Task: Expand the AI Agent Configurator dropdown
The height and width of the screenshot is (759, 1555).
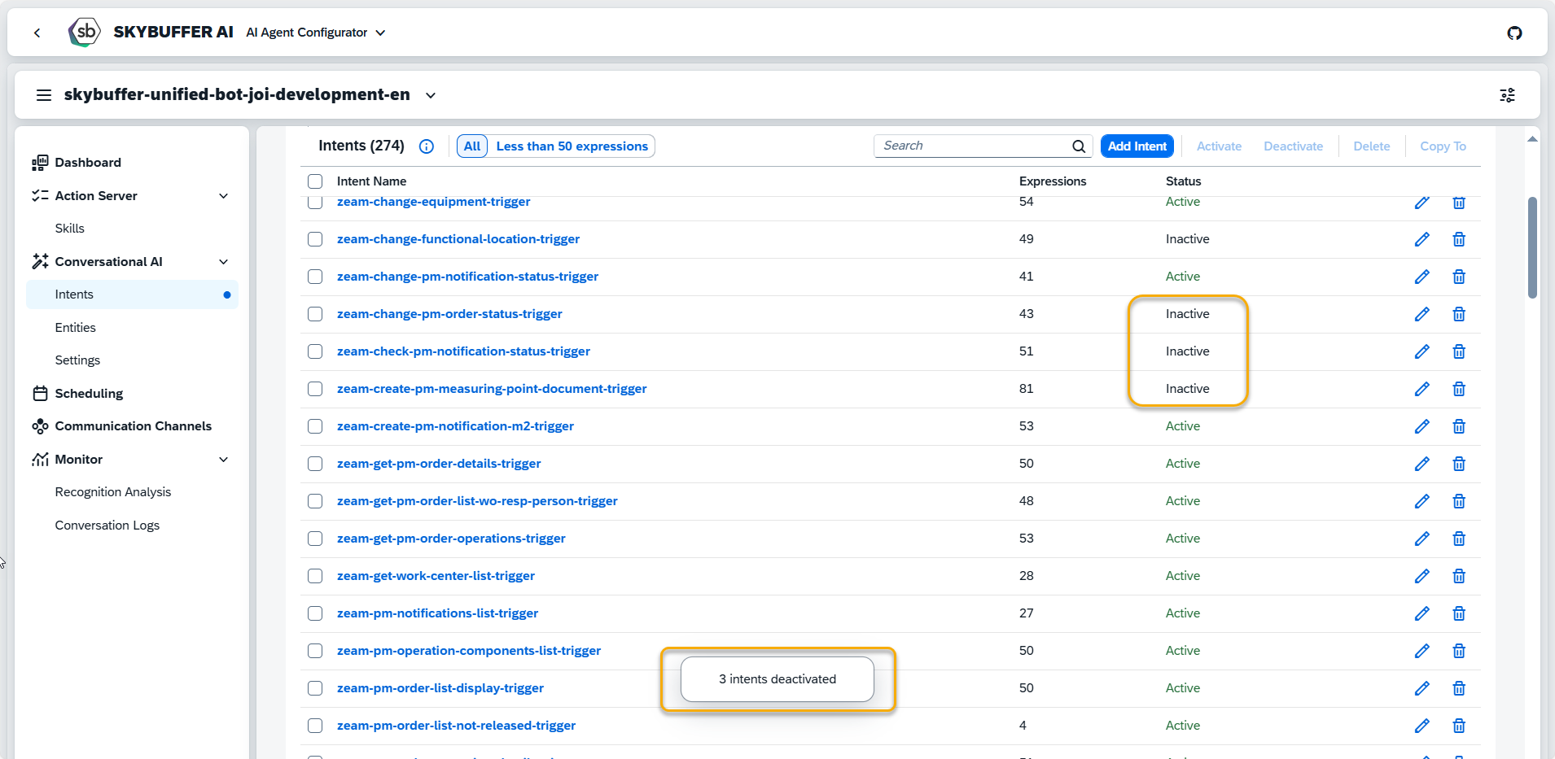Action: pos(380,33)
